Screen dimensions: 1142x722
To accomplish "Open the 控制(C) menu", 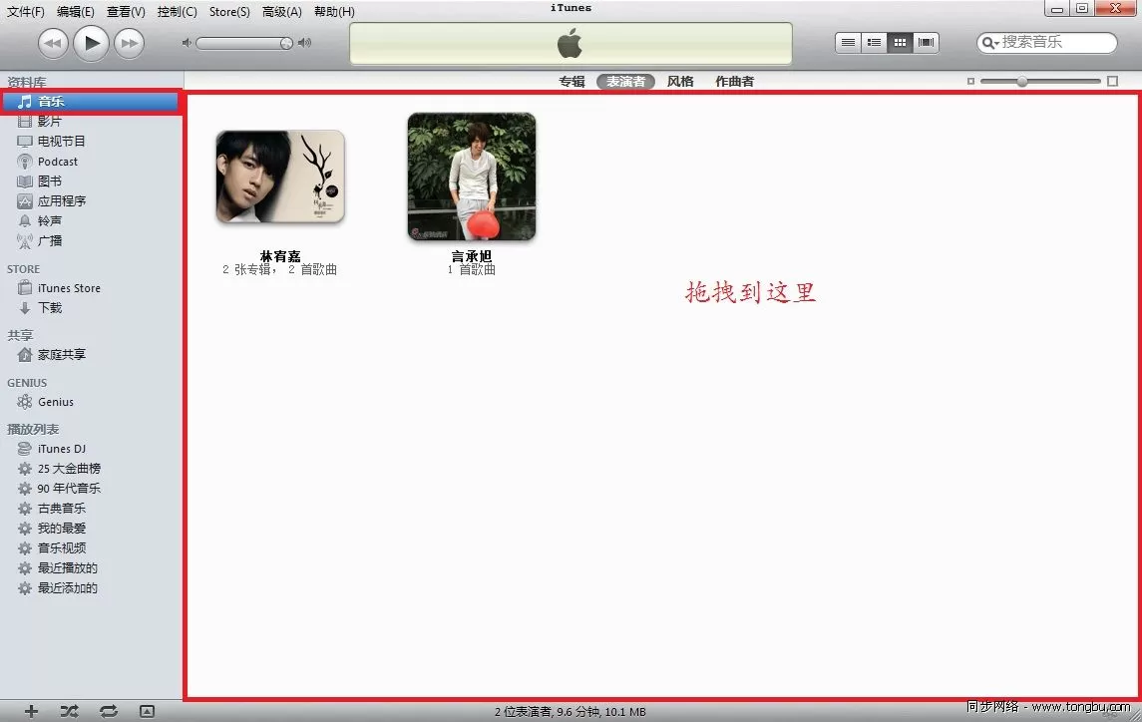I will 177,12.
